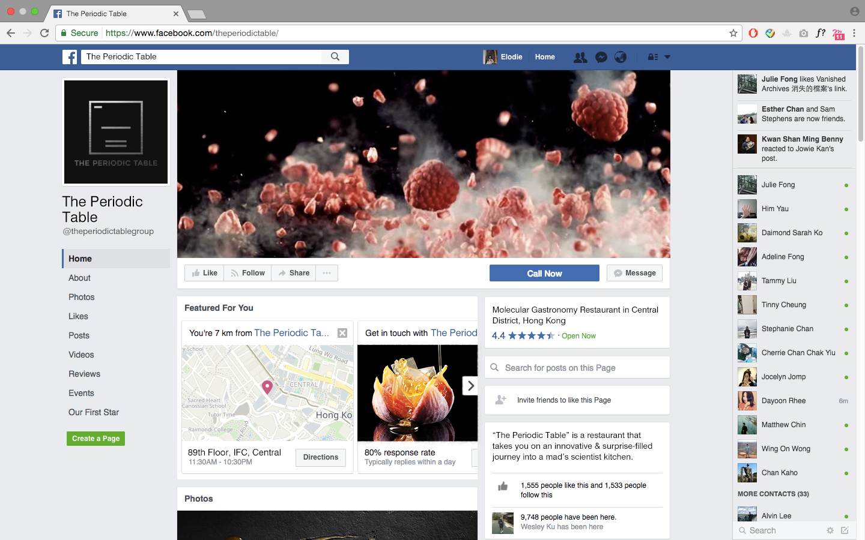Close the map card with X
This screenshot has height=540, width=865.
342,333
